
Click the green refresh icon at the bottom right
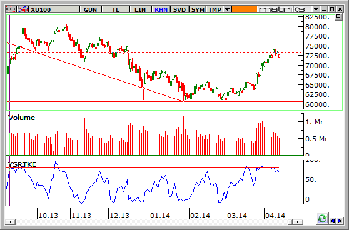323,219
